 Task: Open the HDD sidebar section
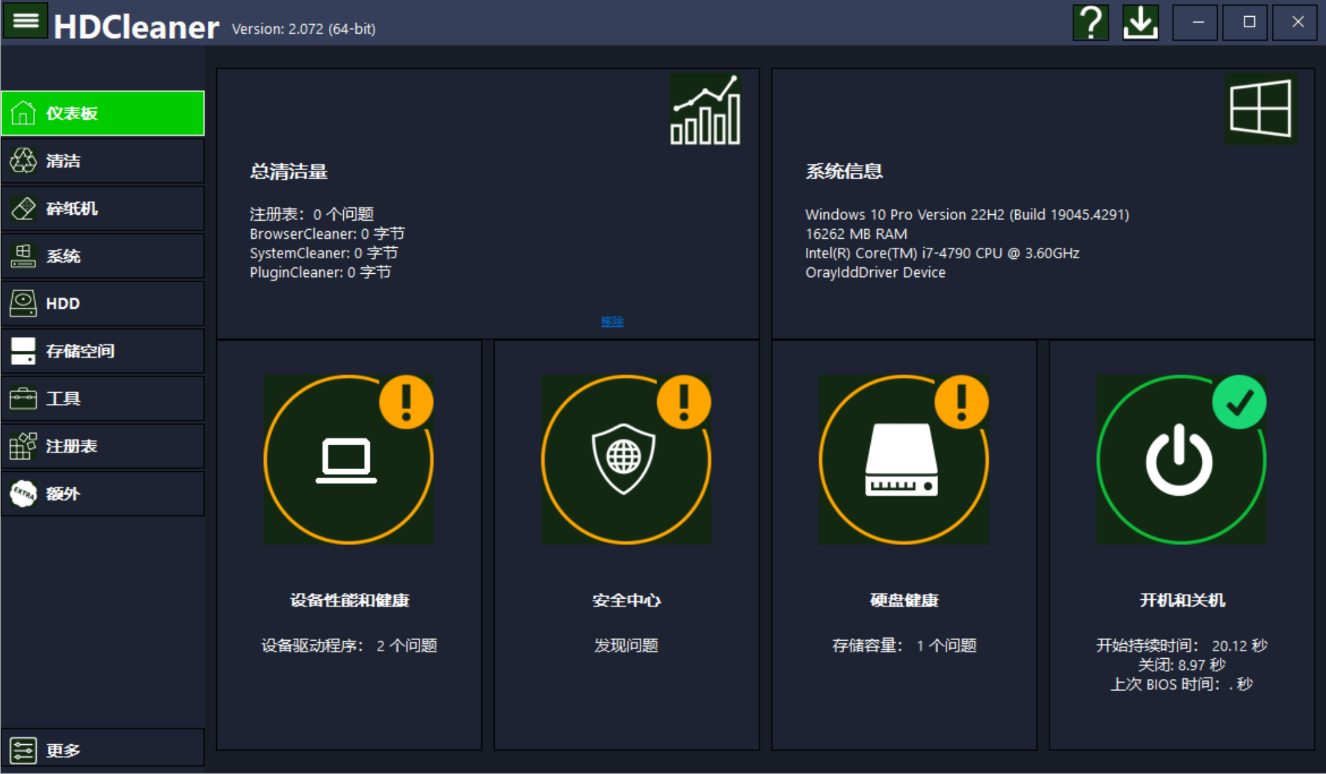coord(103,304)
